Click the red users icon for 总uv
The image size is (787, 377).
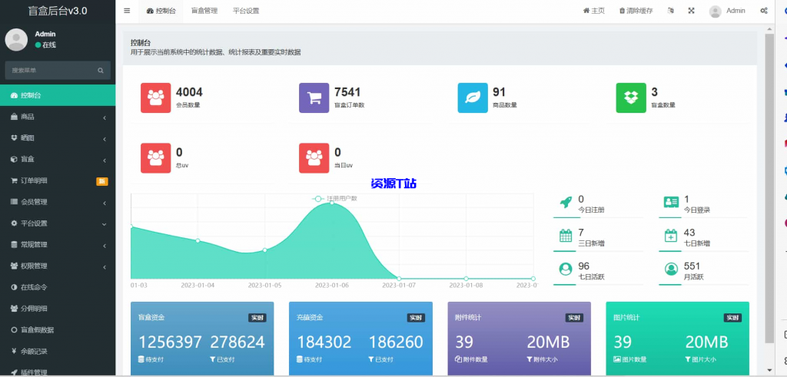click(155, 158)
